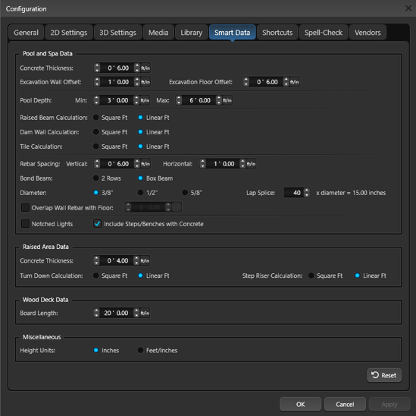This screenshot has height=416, width=416.
Task: Uncheck Include Steps/Benches with Concrete
Action: coord(97,224)
